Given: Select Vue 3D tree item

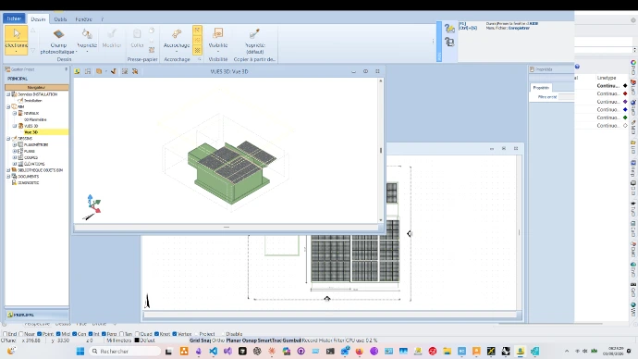Looking at the screenshot, I should pos(31,132).
